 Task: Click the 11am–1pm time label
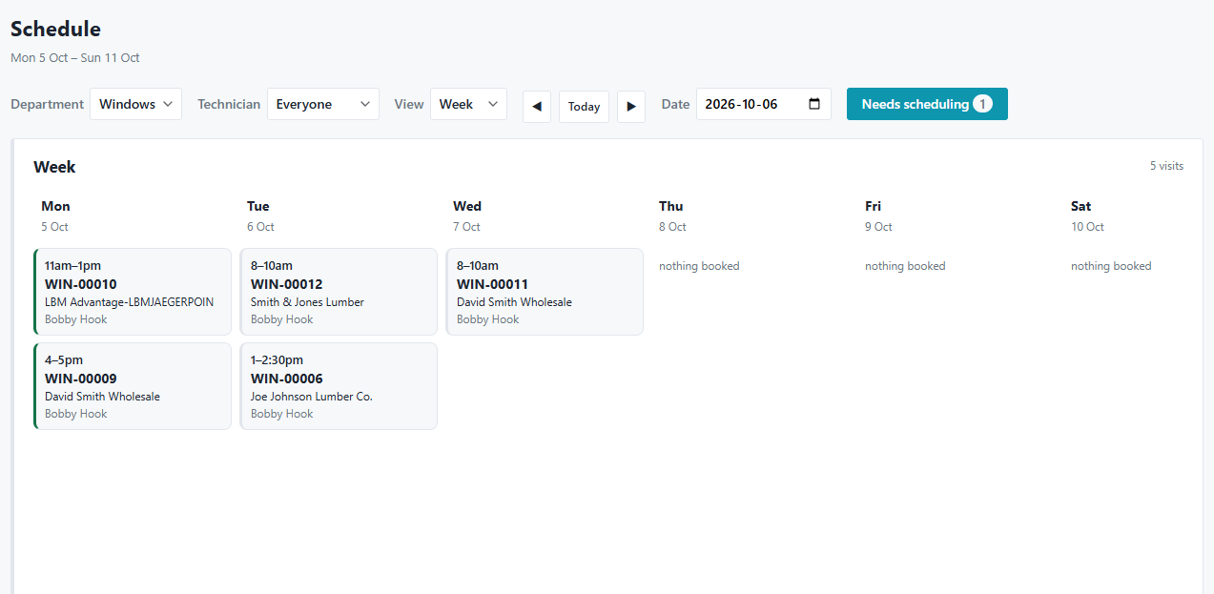pos(72,266)
